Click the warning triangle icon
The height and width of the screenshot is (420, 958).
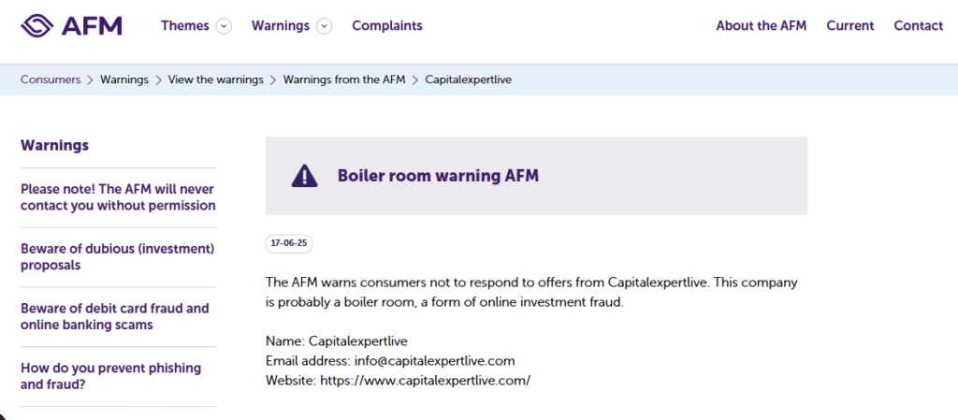point(304,175)
